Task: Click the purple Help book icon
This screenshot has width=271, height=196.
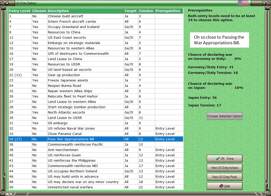Action: click(221, 186)
